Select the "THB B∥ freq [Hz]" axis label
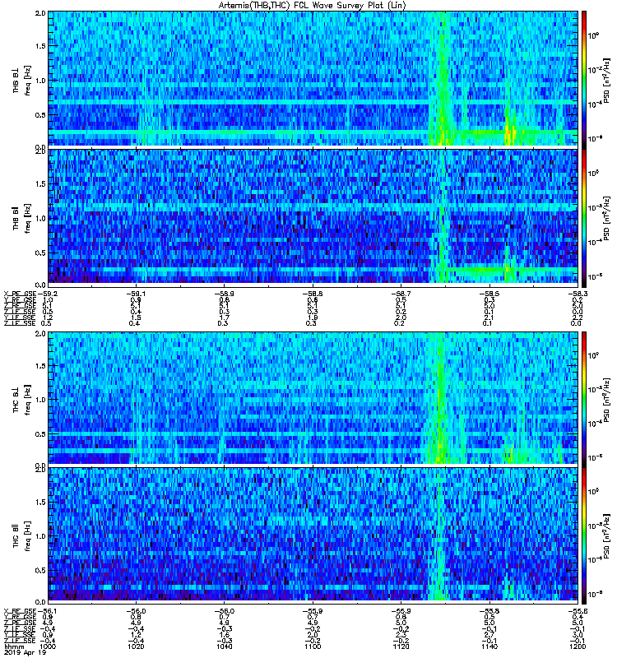The width and height of the screenshot is (617, 658). coord(22,218)
